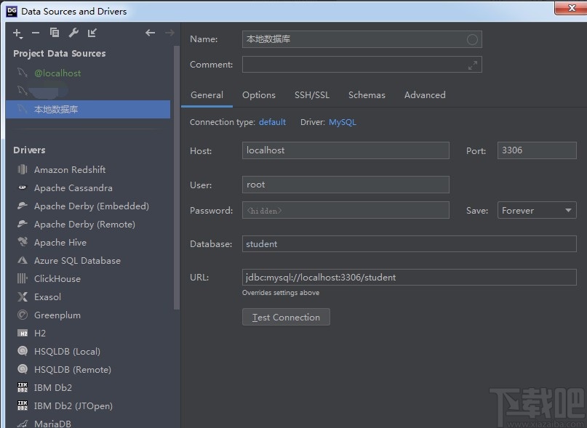Click the make global arrow icon
This screenshot has width=587, height=428.
click(x=92, y=33)
